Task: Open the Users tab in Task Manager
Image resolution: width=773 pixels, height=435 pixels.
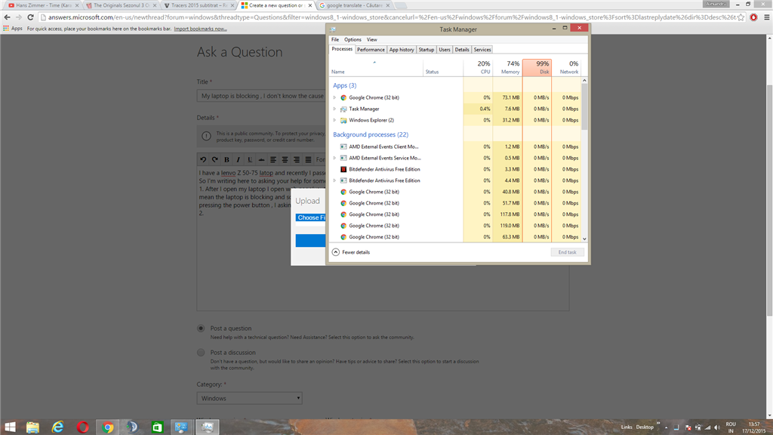Action: pyautogui.click(x=444, y=50)
